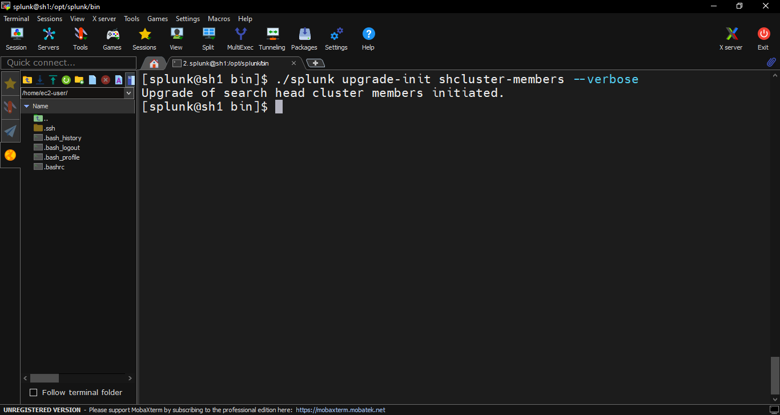Enable Follow terminal folder checkbox

[33, 392]
